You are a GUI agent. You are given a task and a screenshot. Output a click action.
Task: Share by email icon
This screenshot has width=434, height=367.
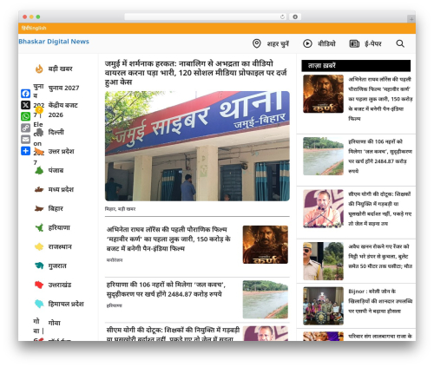25,139
